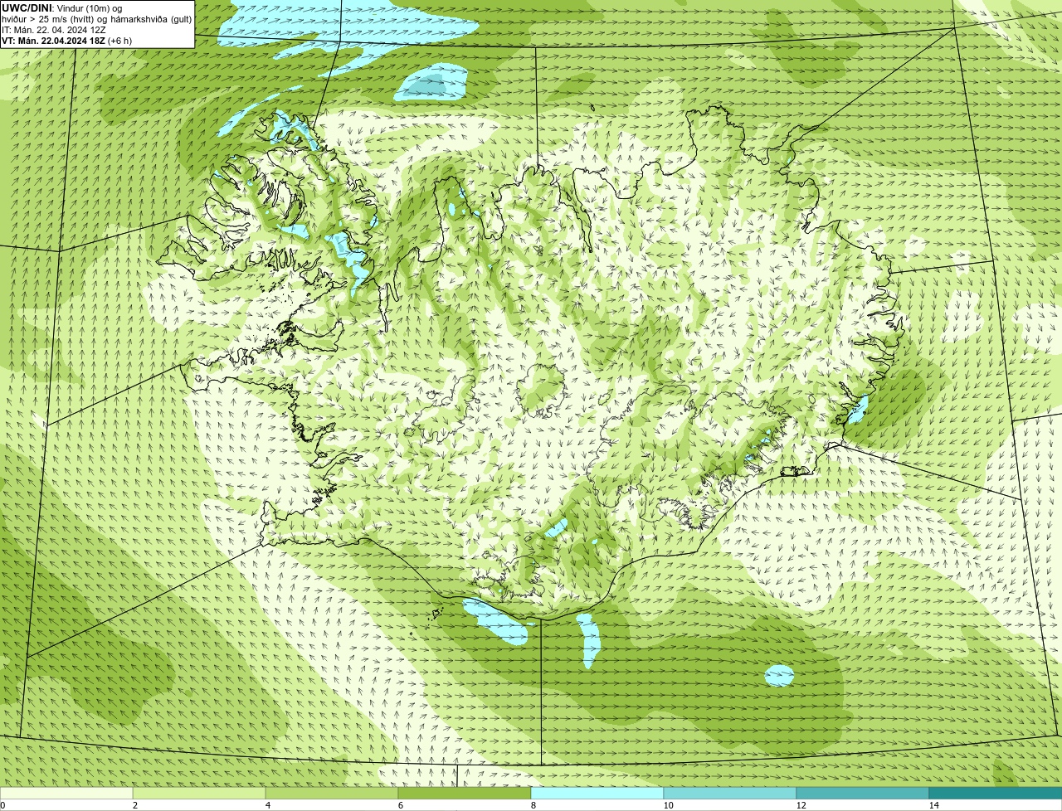The width and height of the screenshot is (1062, 811).
Task: Click the legend value label 4
Action: (x=268, y=805)
